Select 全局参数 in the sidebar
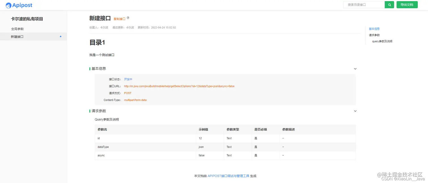The height and width of the screenshot is (183, 428). (17, 29)
